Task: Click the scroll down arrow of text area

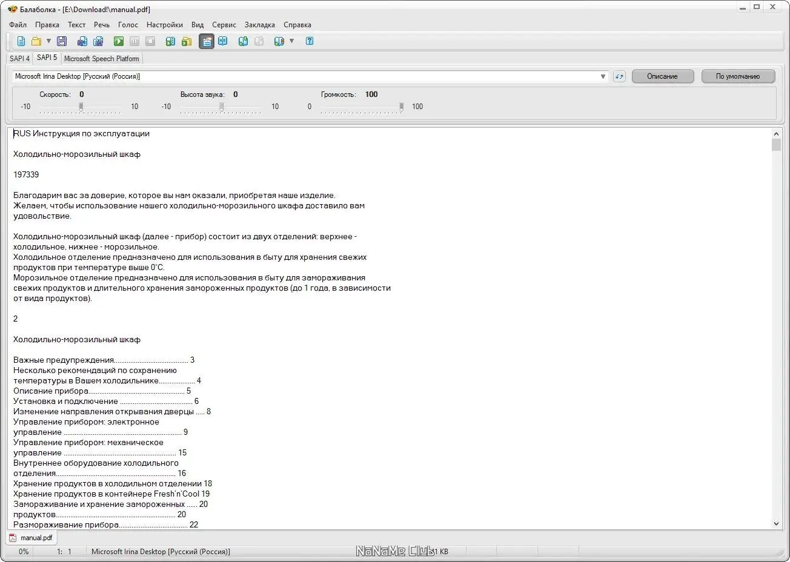Action: pos(776,524)
